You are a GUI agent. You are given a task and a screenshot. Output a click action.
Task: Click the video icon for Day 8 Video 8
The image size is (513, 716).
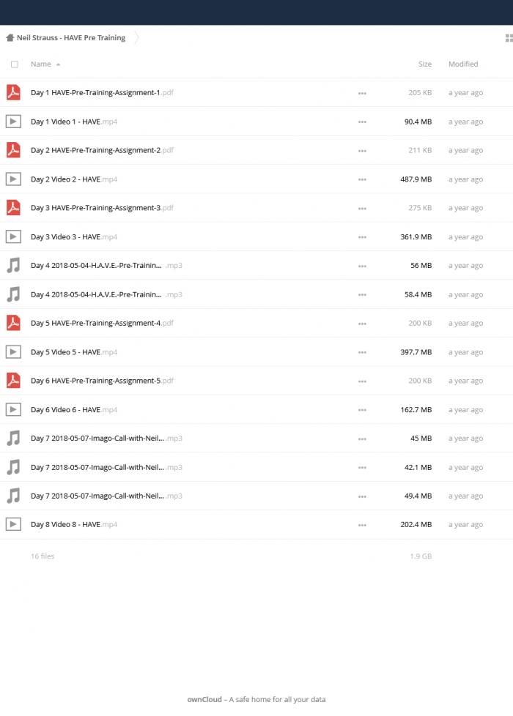pos(13,524)
